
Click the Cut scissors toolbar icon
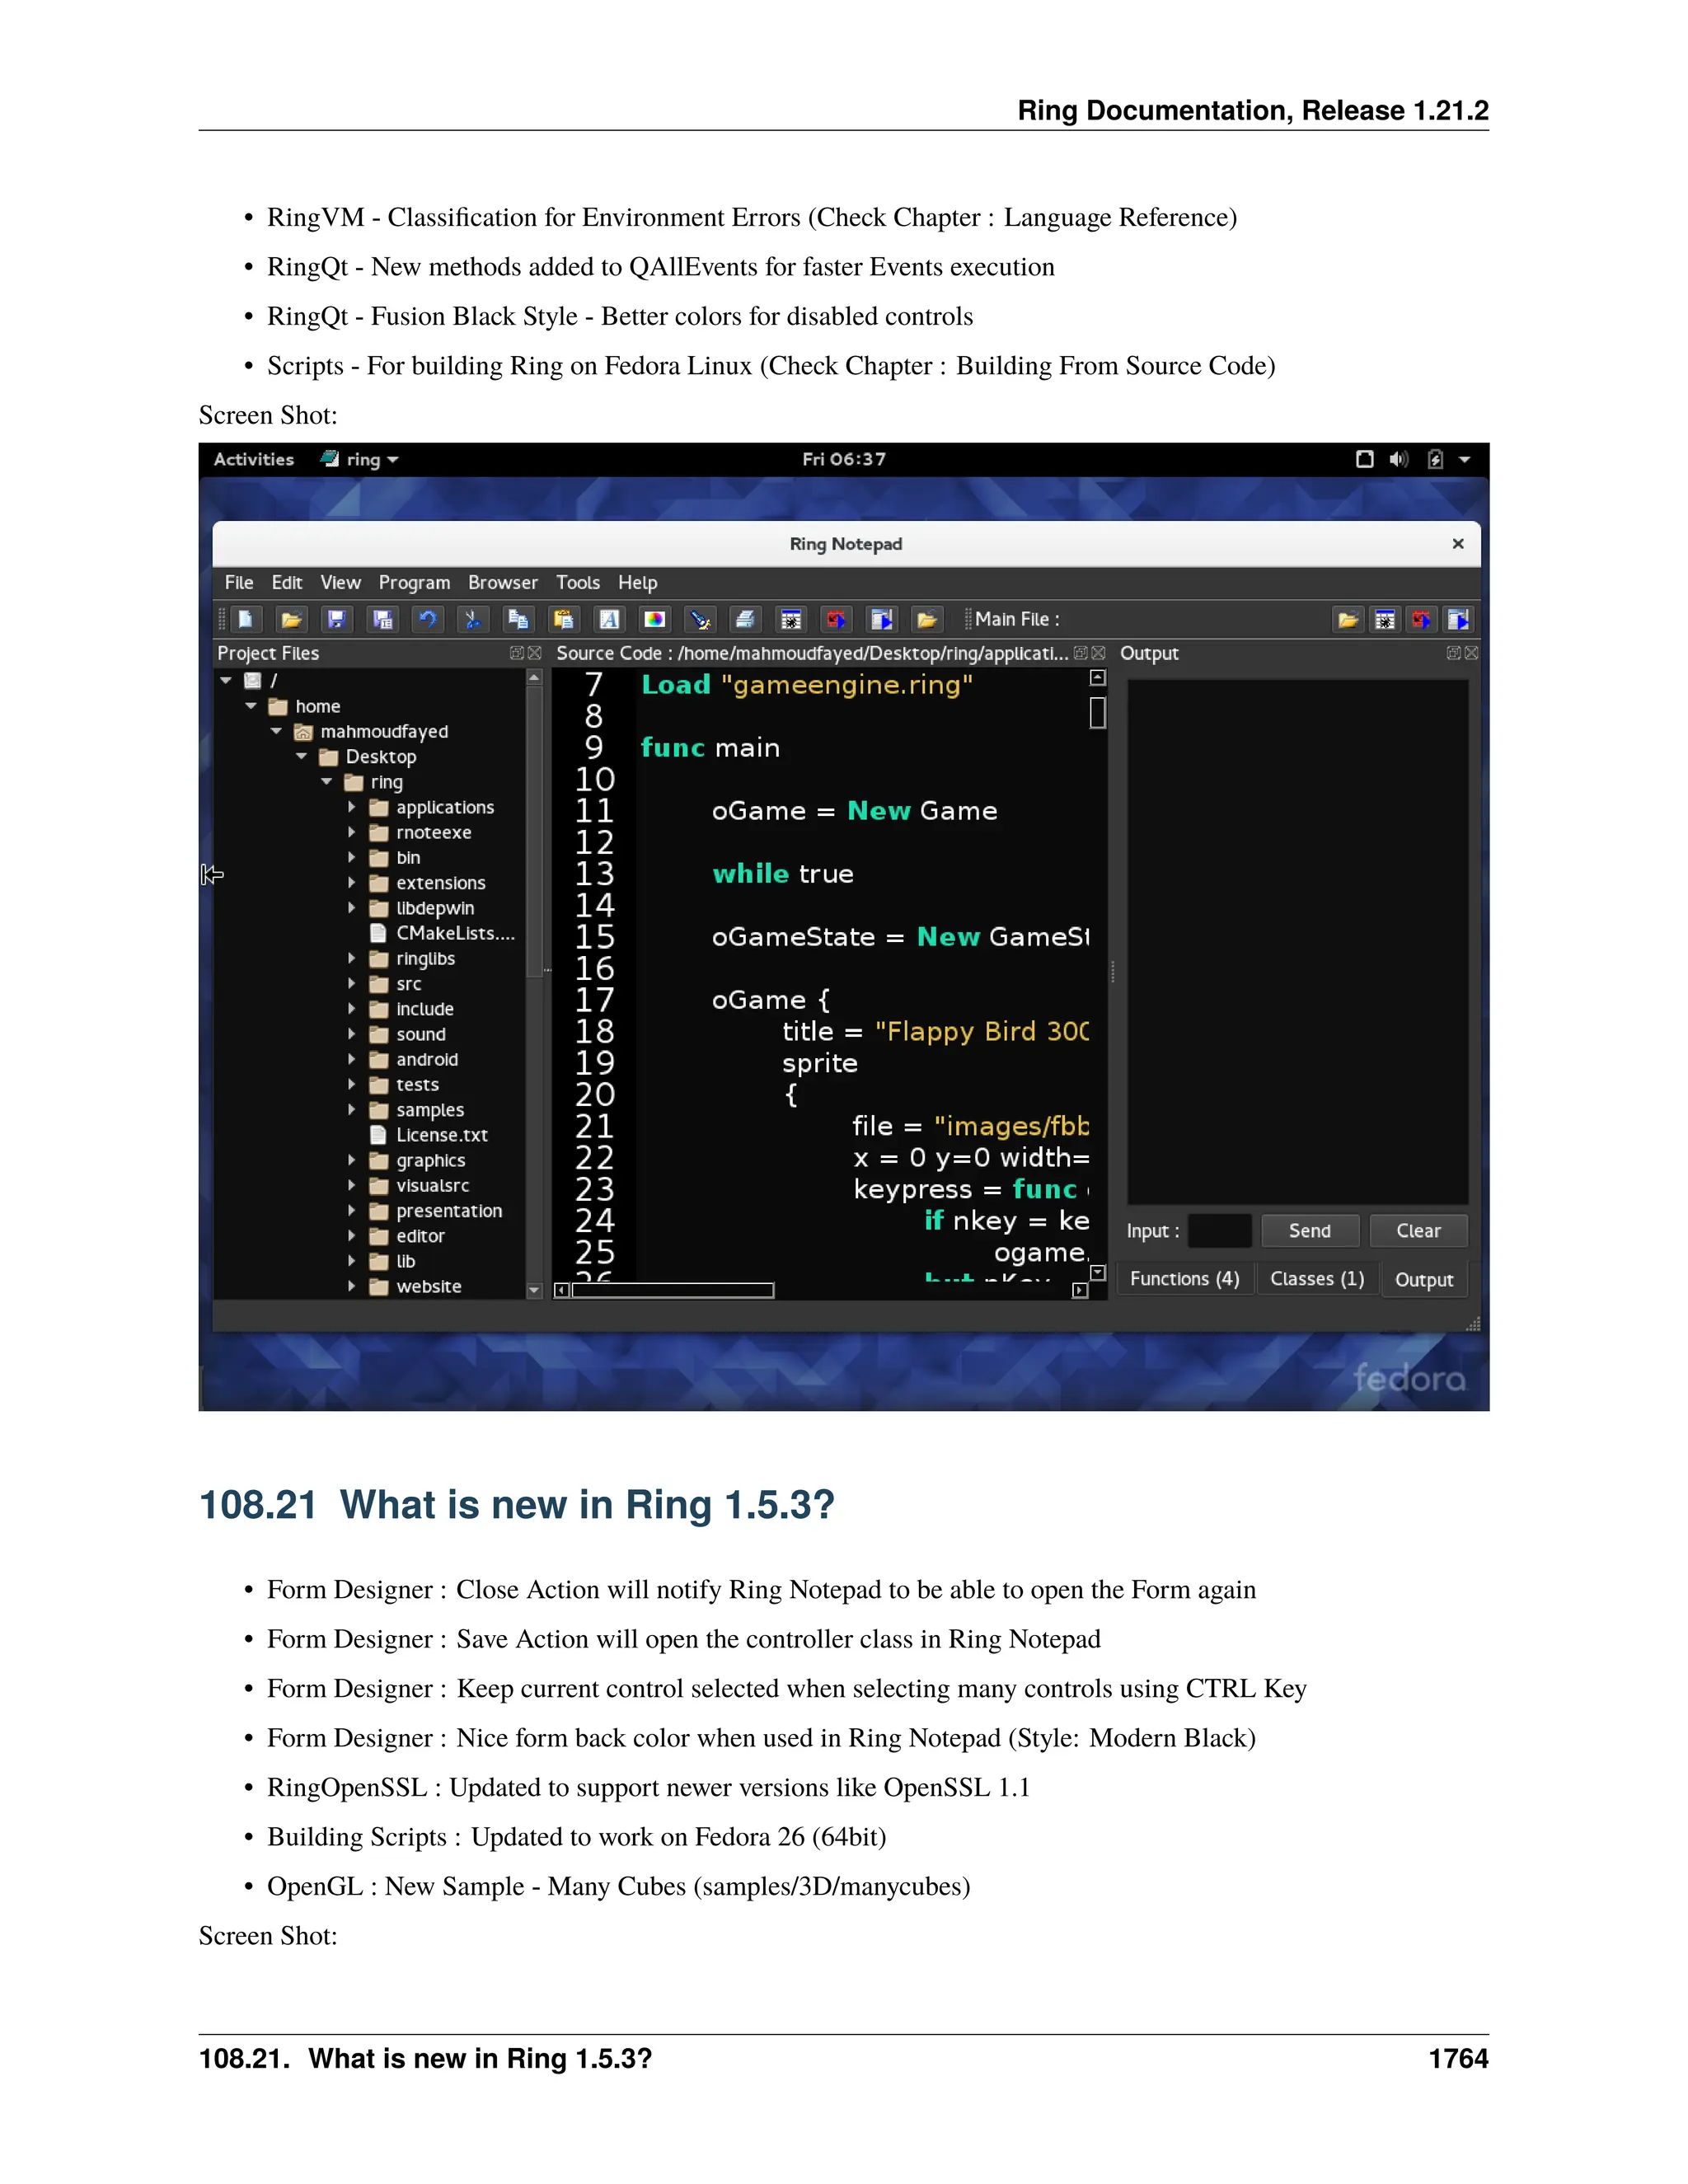coord(473,620)
